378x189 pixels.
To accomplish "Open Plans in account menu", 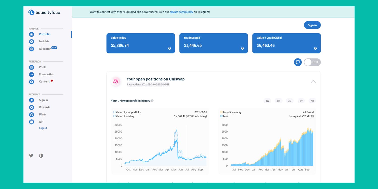I will click(43, 115).
